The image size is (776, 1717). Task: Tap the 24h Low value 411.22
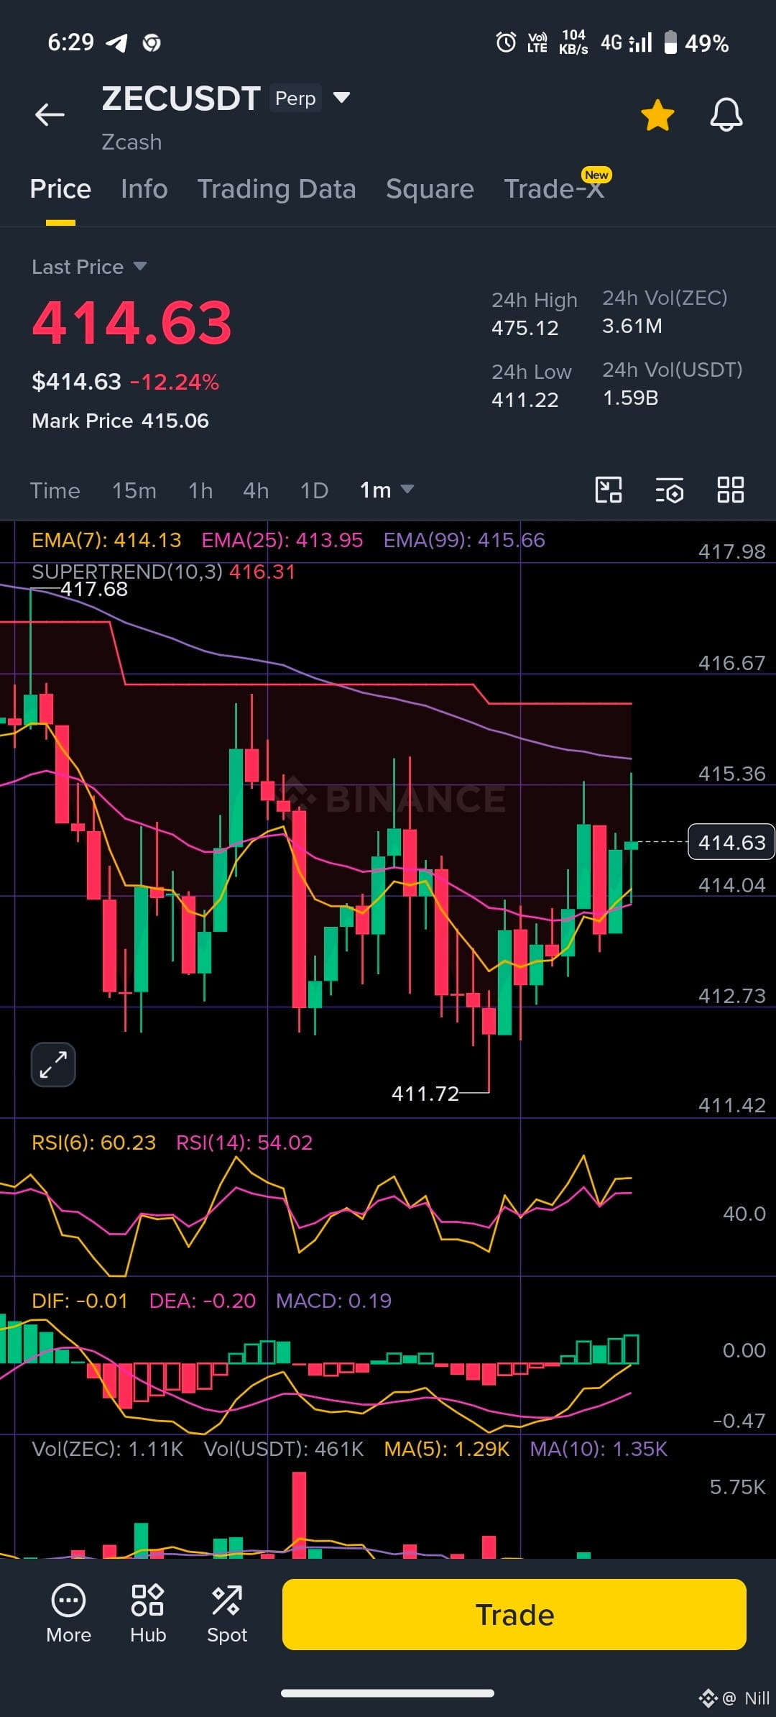525,400
